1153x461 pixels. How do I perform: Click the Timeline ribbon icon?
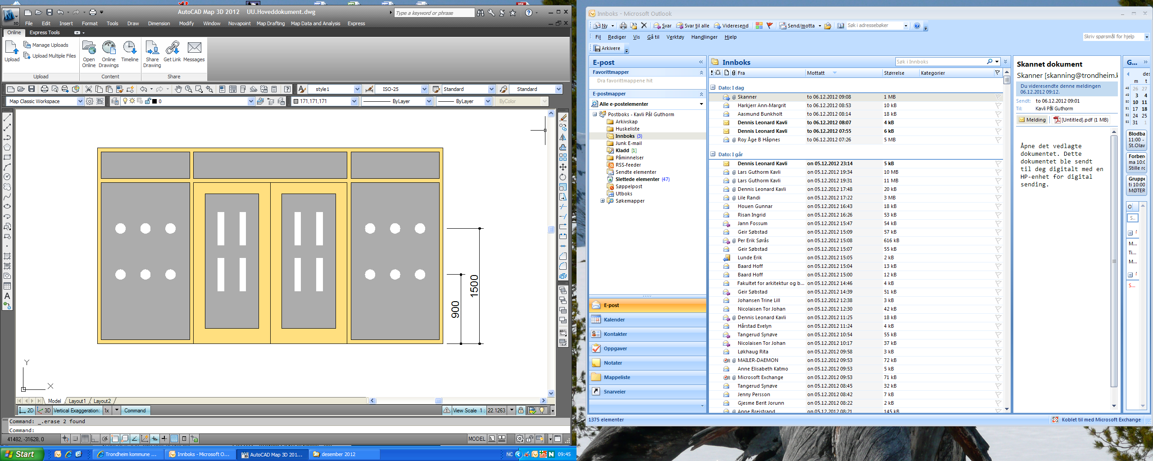click(x=130, y=51)
